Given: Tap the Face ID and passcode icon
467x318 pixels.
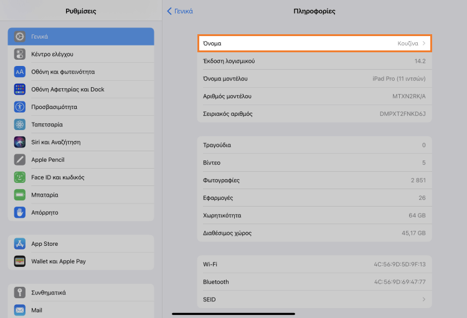Looking at the screenshot, I should 20,177.
